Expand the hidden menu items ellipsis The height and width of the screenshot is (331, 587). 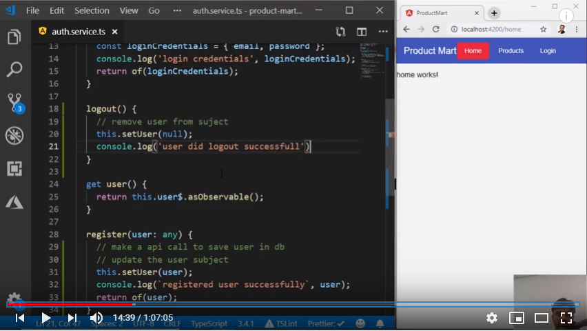click(178, 11)
